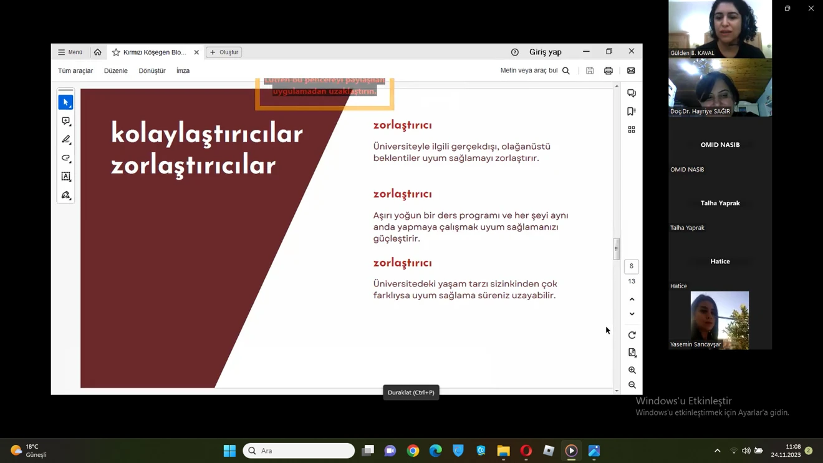Click the Giriş yap sign-in link
This screenshot has height=463, width=823.
(x=545, y=52)
